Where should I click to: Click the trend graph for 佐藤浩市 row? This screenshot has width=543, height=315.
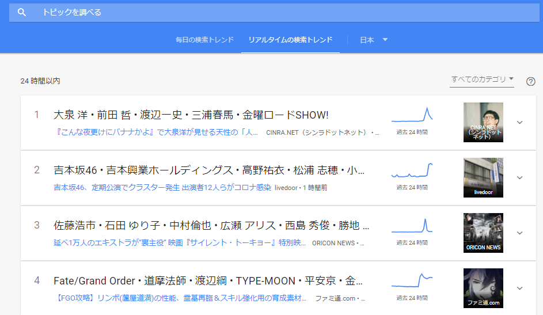412,225
